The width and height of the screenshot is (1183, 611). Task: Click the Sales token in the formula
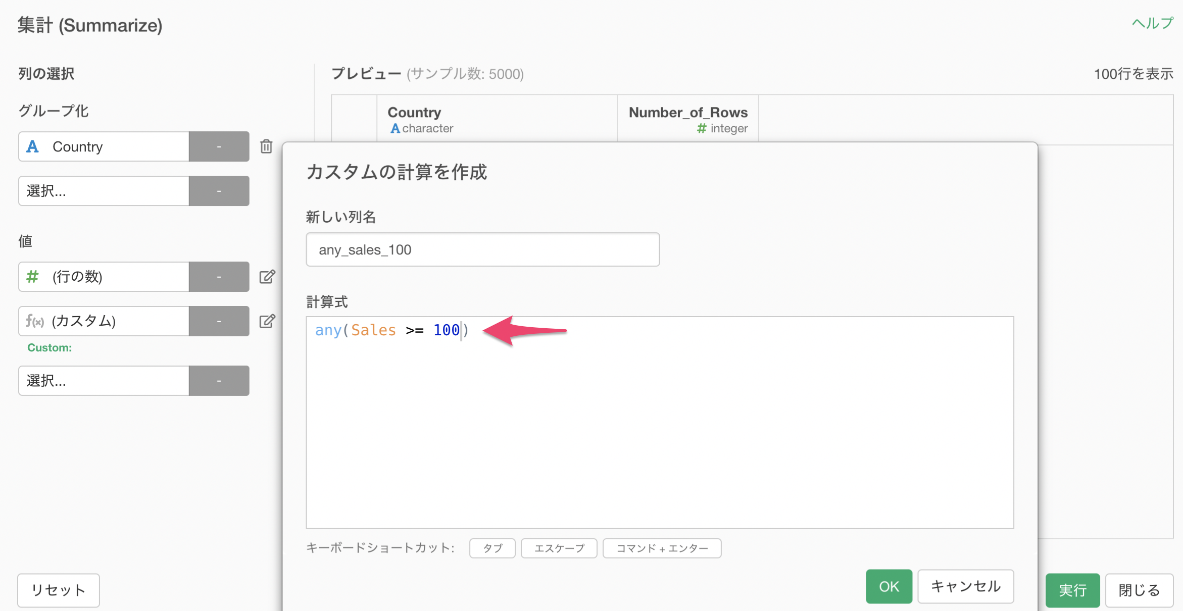pyautogui.click(x=373, y=330)
